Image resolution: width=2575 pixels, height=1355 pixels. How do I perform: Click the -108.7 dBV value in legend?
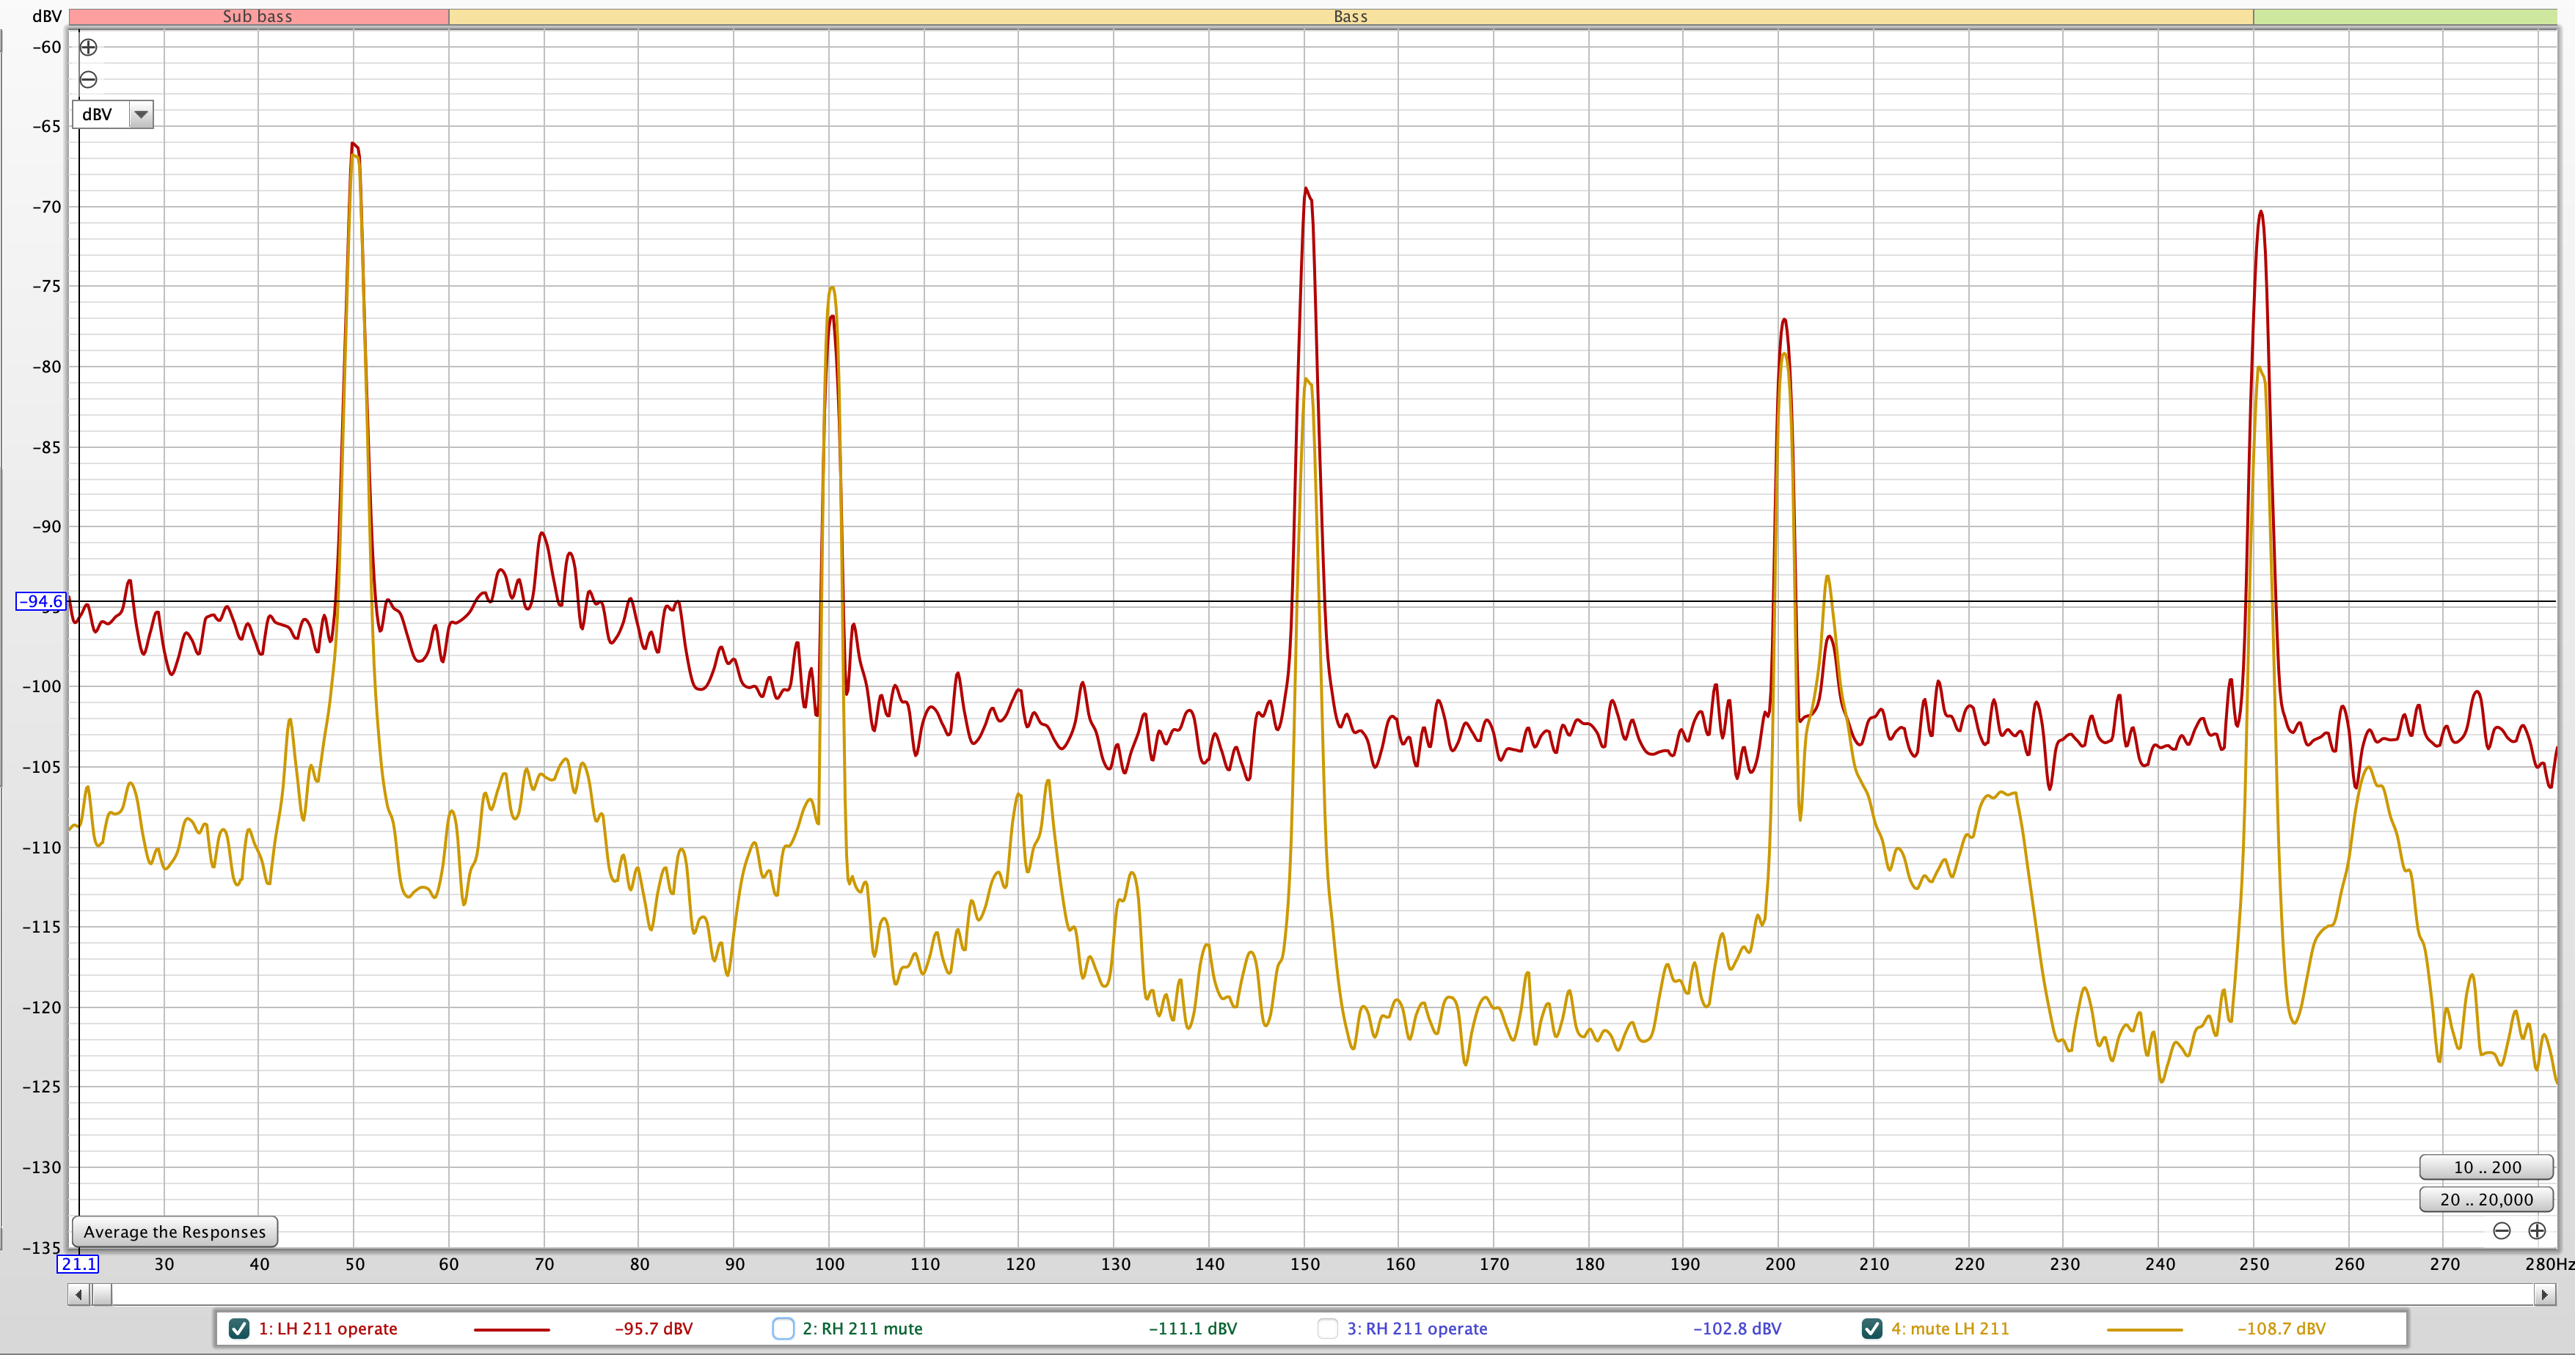coord(2281,1329)
